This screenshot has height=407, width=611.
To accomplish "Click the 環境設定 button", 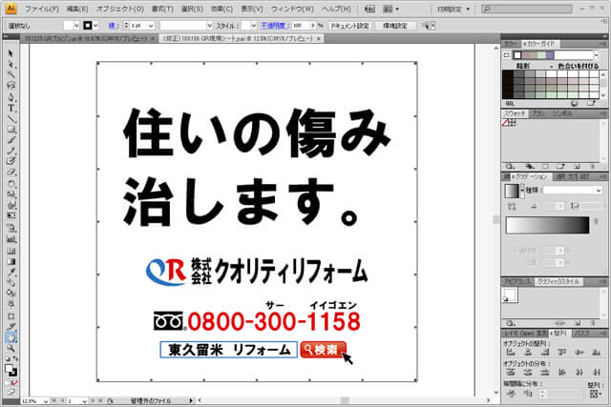I will click(395, 26).
